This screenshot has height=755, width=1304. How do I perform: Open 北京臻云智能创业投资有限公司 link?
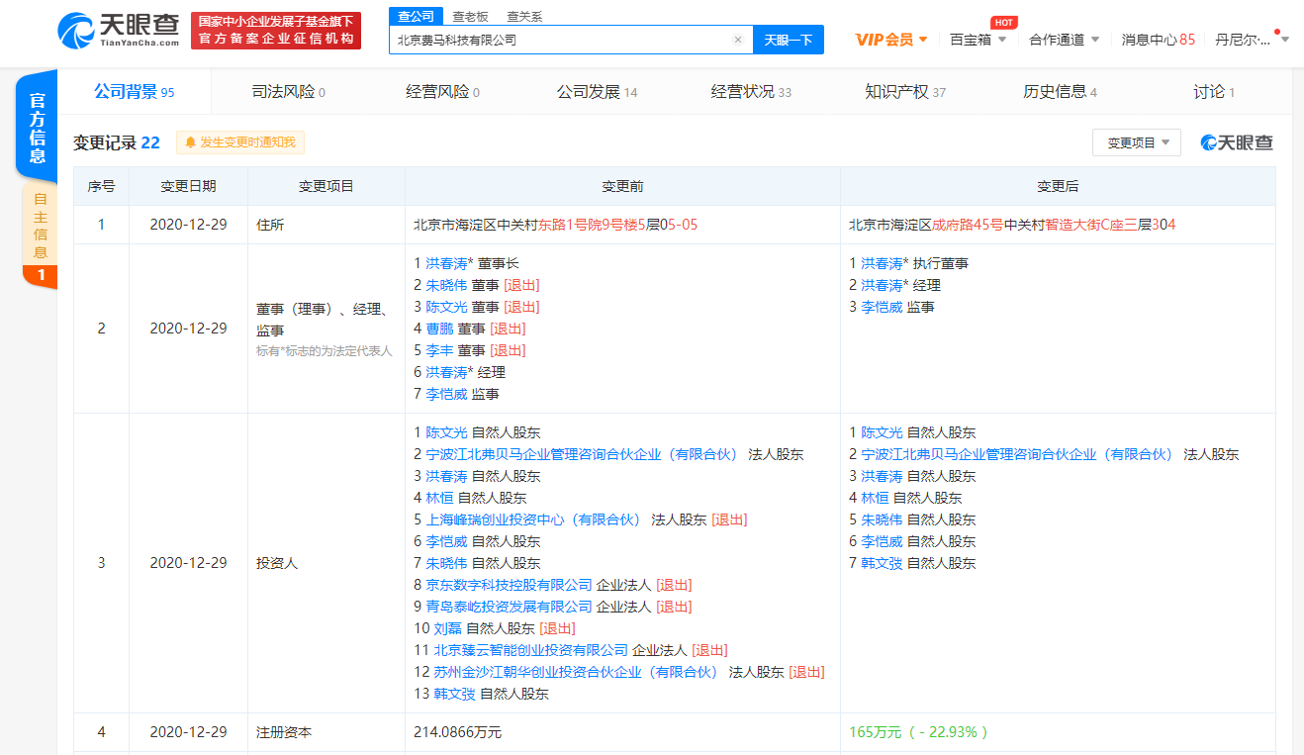[531, 650]
